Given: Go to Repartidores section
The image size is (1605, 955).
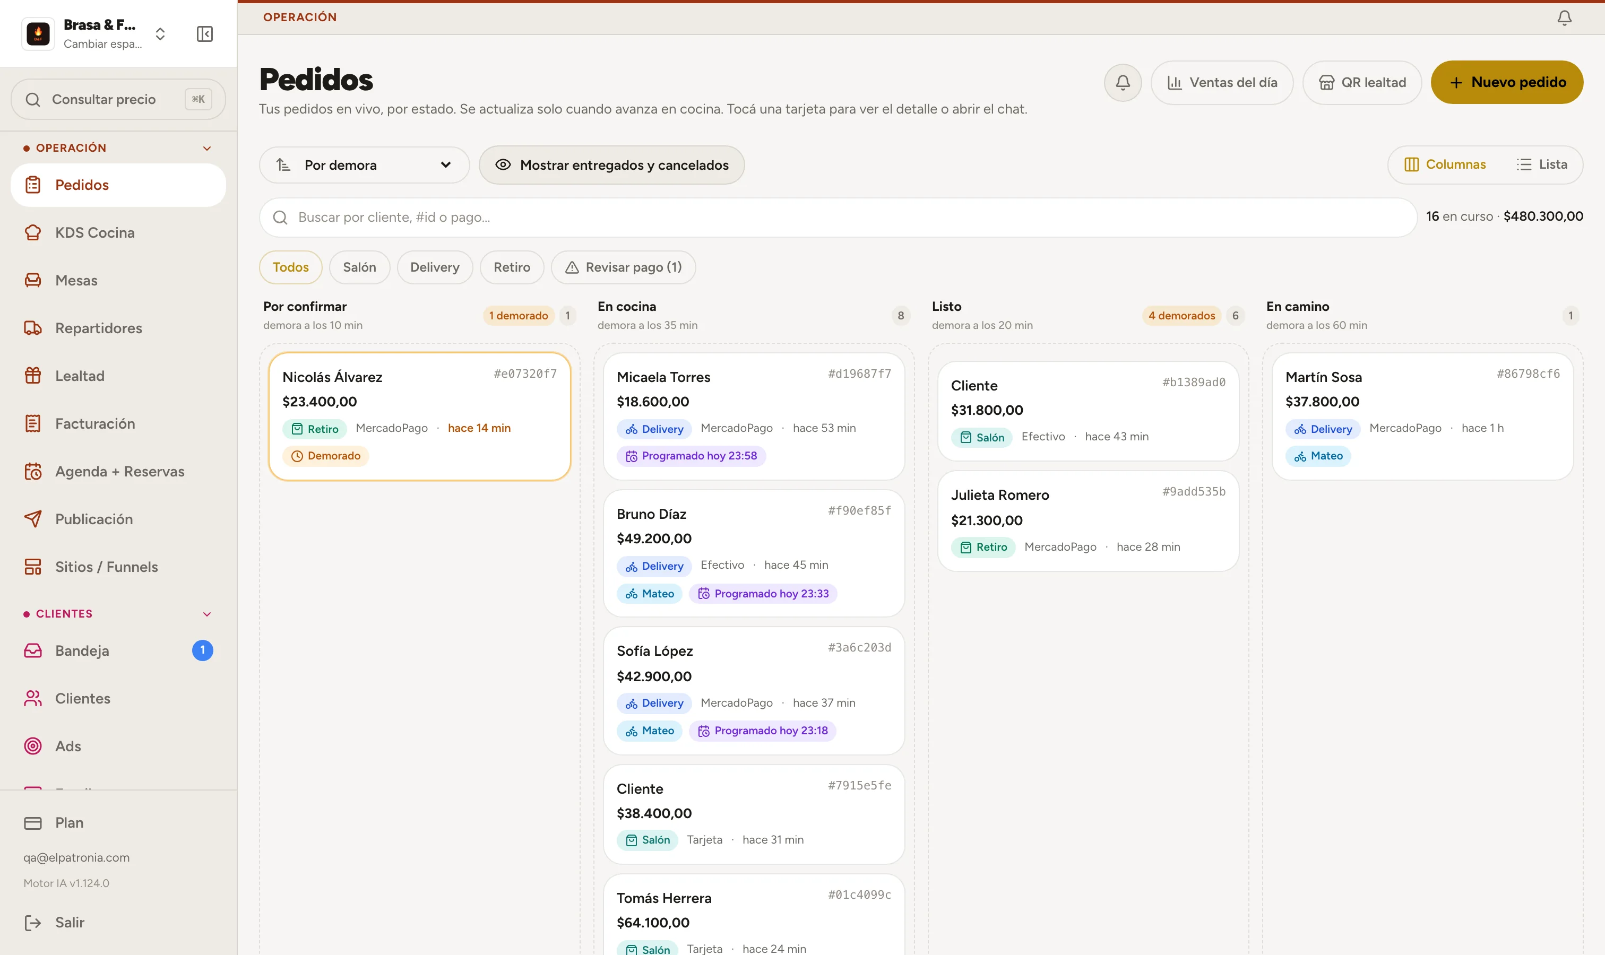Looking at the screenshot, I should click(x=118, y=327).
